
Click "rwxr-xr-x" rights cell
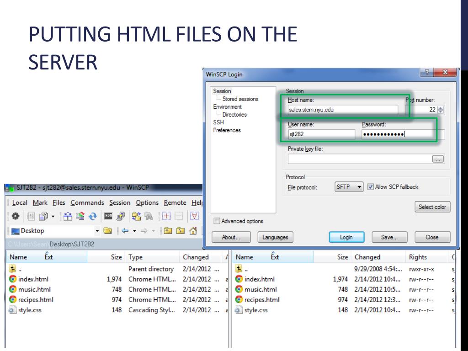click(421, 269)
